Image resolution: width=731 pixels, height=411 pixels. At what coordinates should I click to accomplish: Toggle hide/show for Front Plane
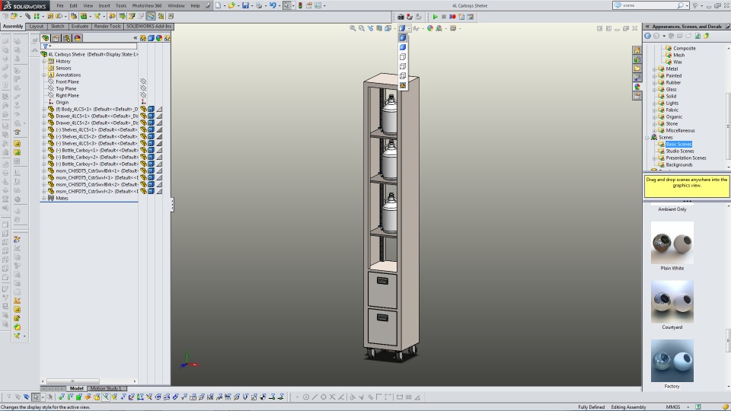(x=143, y=81)
